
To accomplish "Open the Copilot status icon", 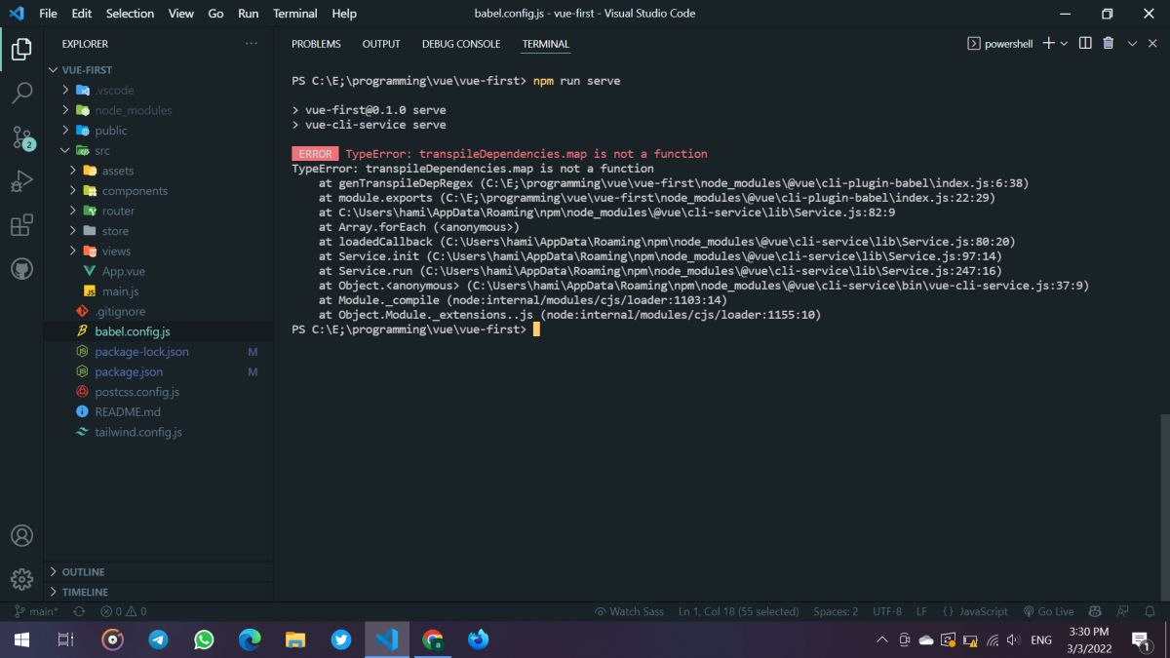I will [1095, 611].
